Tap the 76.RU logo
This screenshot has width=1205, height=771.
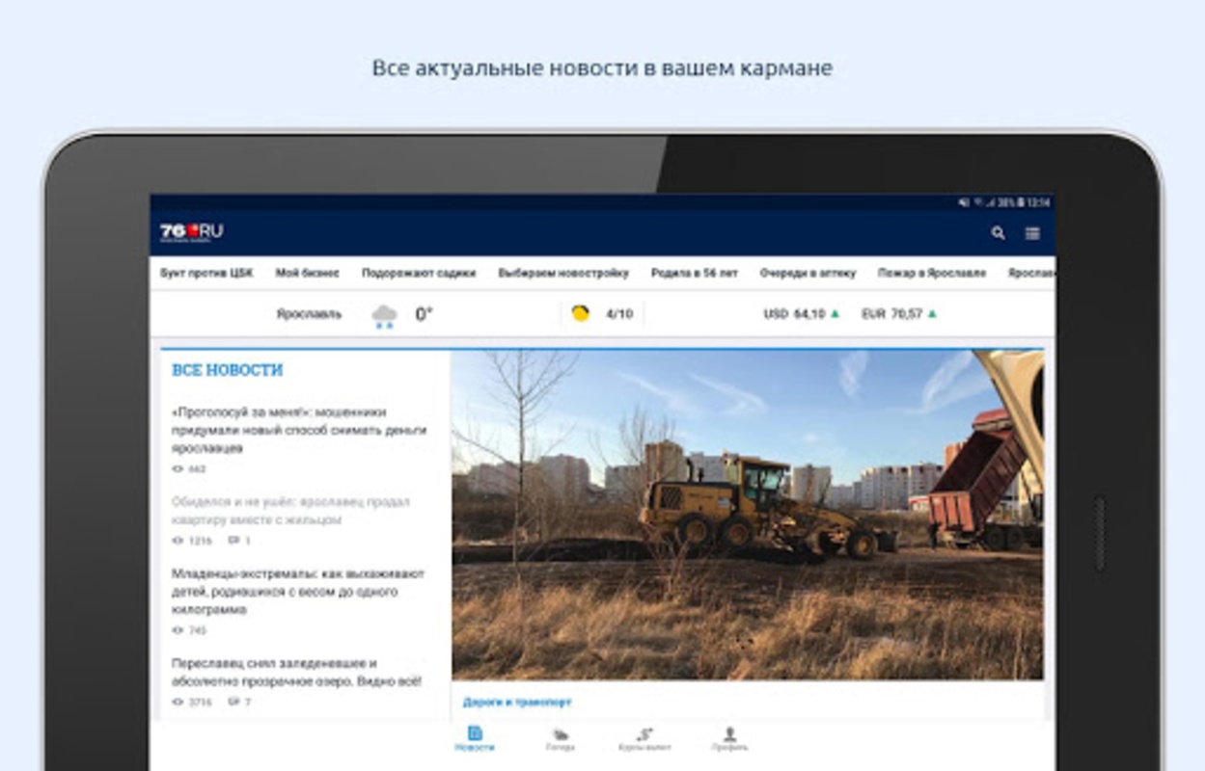pos(191,232)
